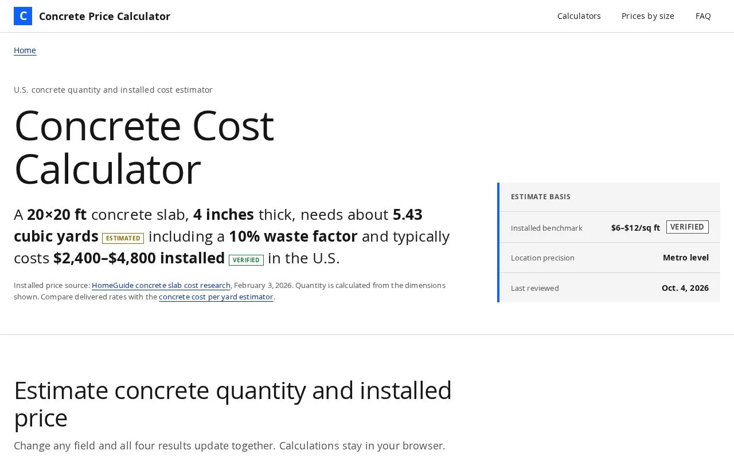The image size is (734, 458).
Task: Visit the concrete cost per yard estimator link
Action: [216, 297]
